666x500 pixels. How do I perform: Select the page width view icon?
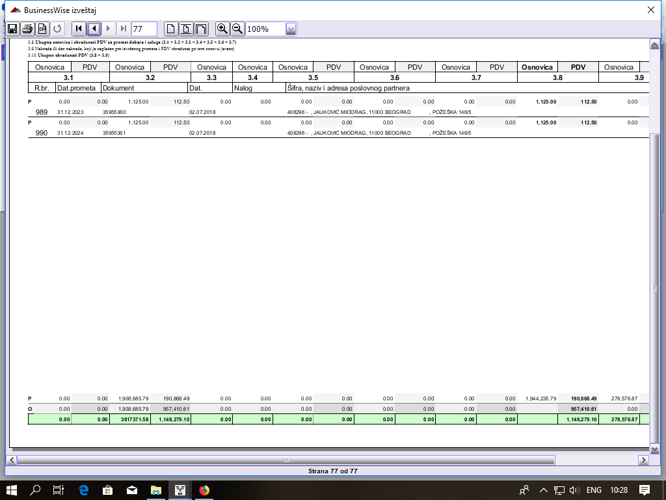(186, 29)
